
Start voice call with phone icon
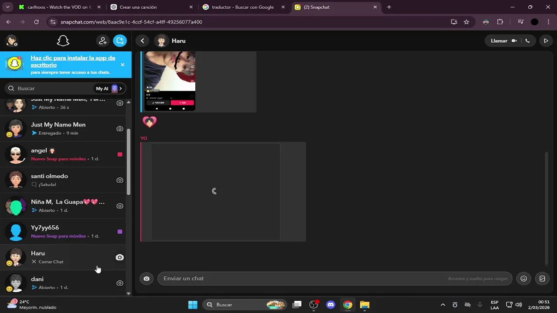pos(527,41)
